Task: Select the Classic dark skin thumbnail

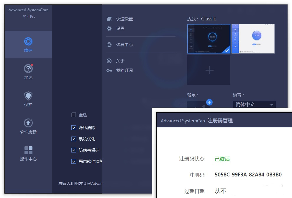Action: 209,39
